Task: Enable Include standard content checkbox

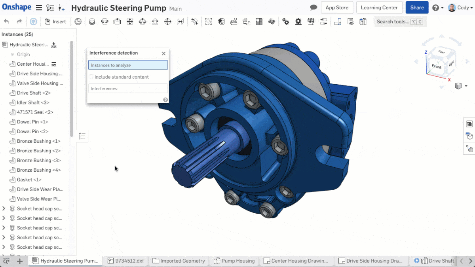Action: coord(91,77)
